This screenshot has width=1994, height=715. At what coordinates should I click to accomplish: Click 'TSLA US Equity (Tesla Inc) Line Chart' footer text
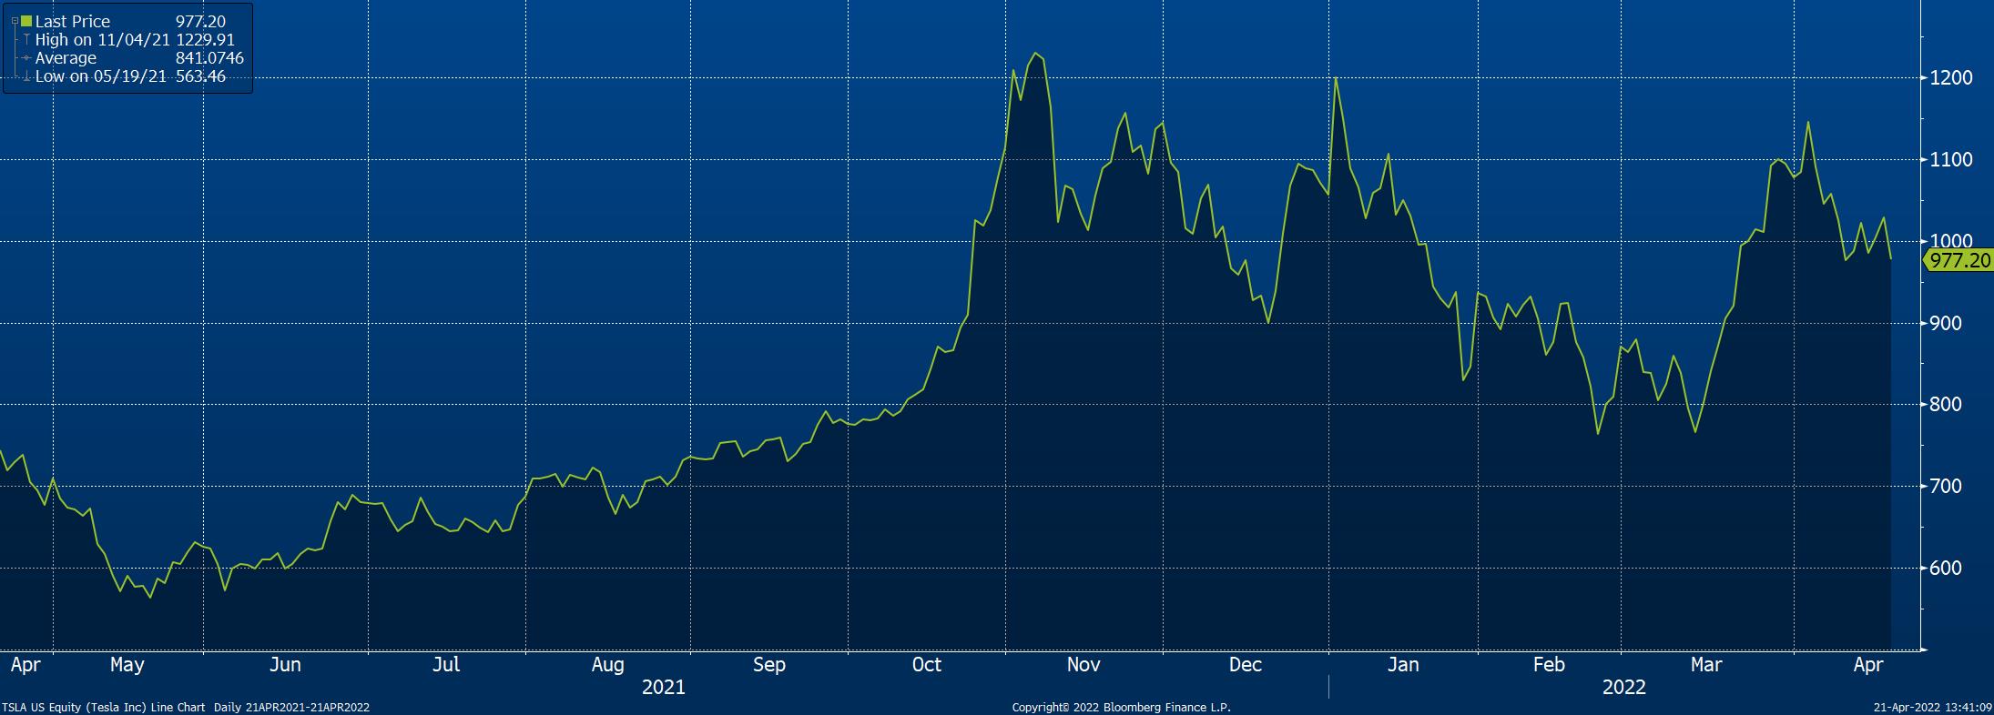105,708
